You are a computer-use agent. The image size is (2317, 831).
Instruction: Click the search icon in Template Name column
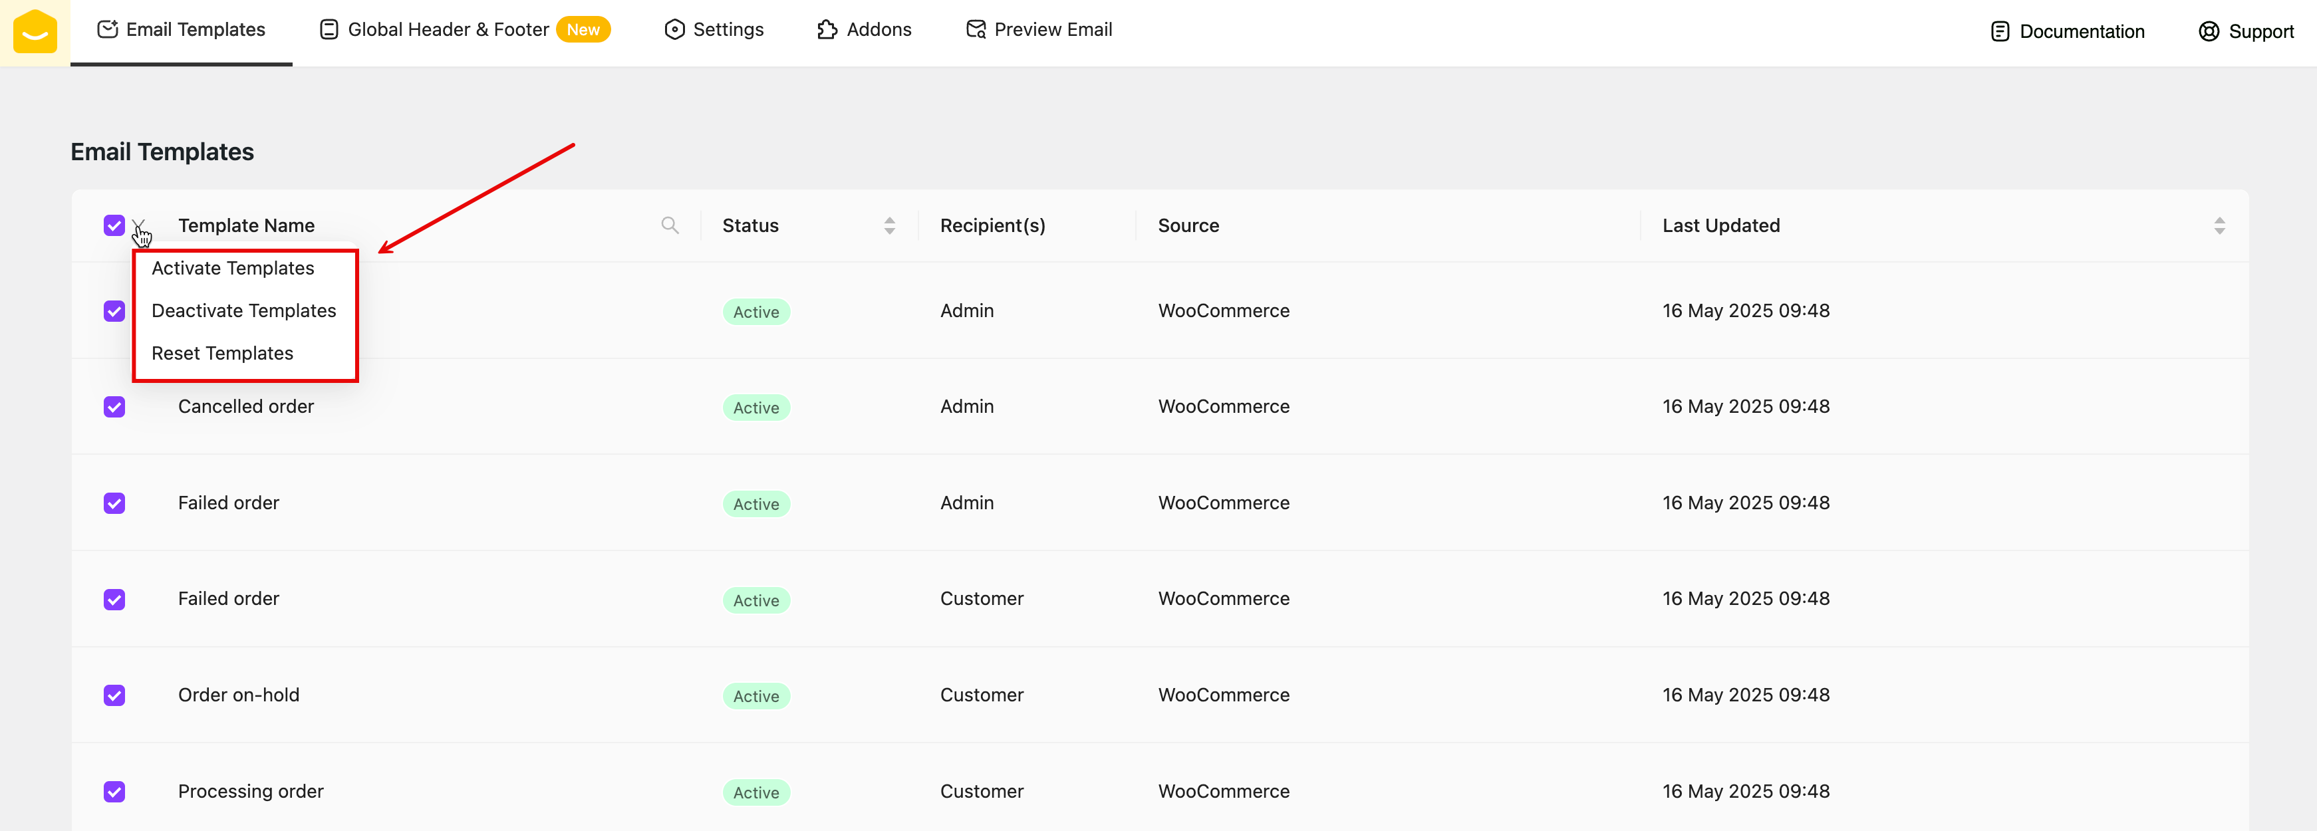pyautogui.click(x=669, y=225)
